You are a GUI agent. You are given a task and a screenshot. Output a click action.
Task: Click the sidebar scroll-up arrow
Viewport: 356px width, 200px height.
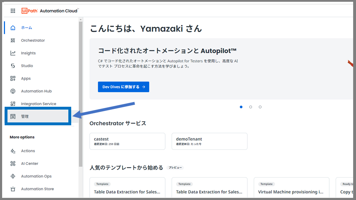[80, 20]
